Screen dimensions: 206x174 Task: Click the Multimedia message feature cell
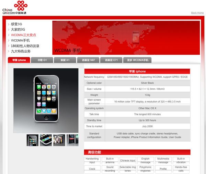tap(163, 160)
